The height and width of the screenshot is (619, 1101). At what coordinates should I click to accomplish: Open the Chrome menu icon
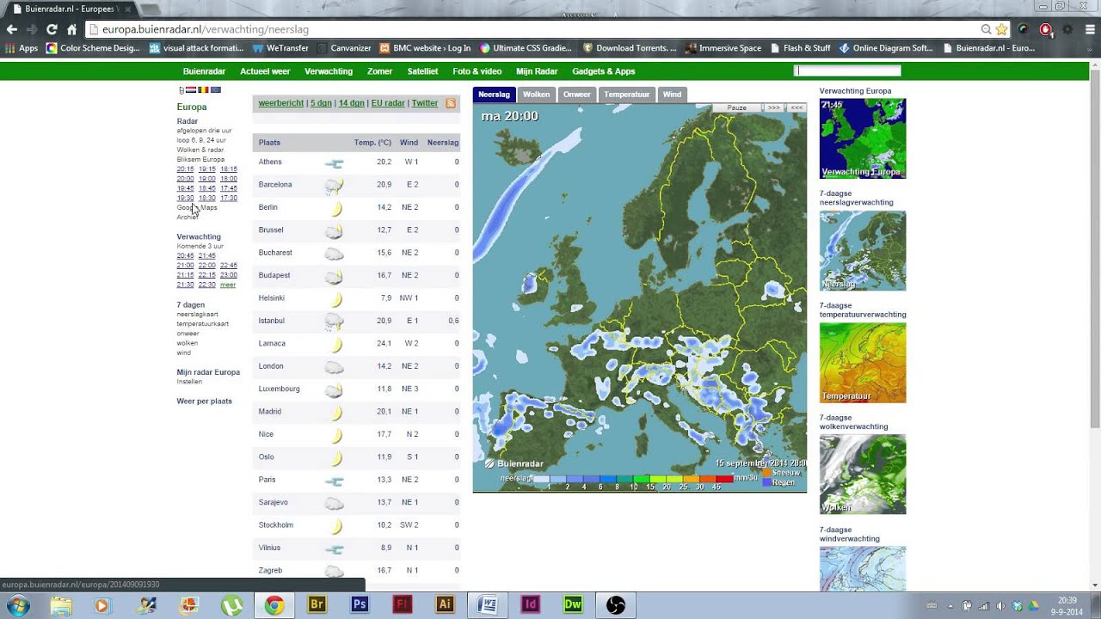click(1089, 29)
